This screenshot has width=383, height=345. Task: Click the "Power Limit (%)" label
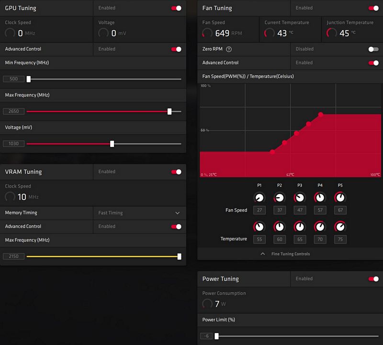(219, 320)
